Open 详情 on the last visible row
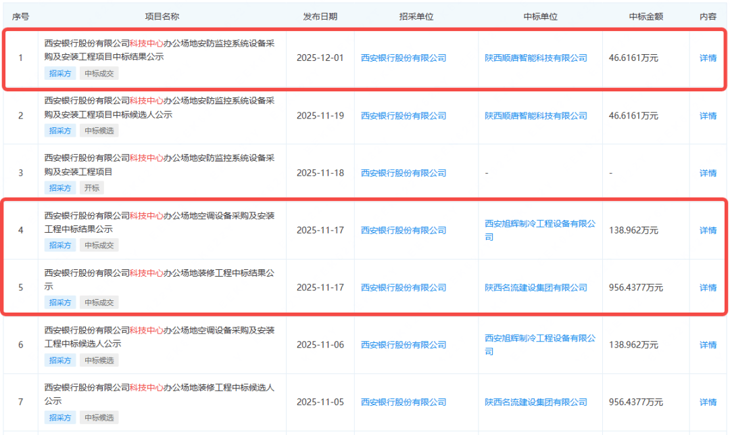Screen dimensions: 730x435 [x=707, y=401]
